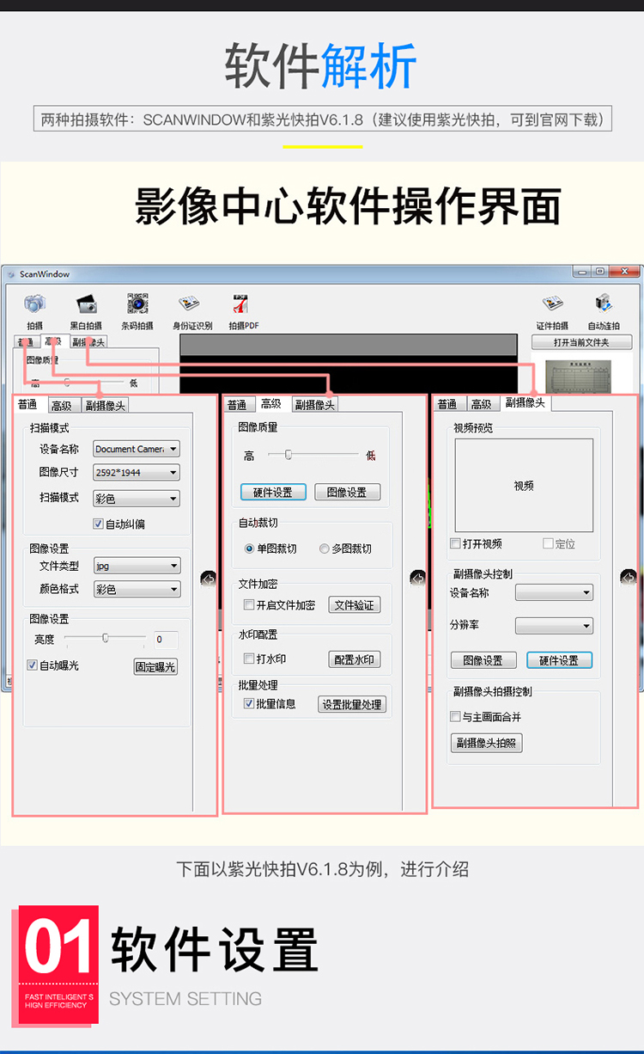Select the 单图裁切 radio button
Image resolution: width=644 pixels, height=1054 pixels.
250,548
